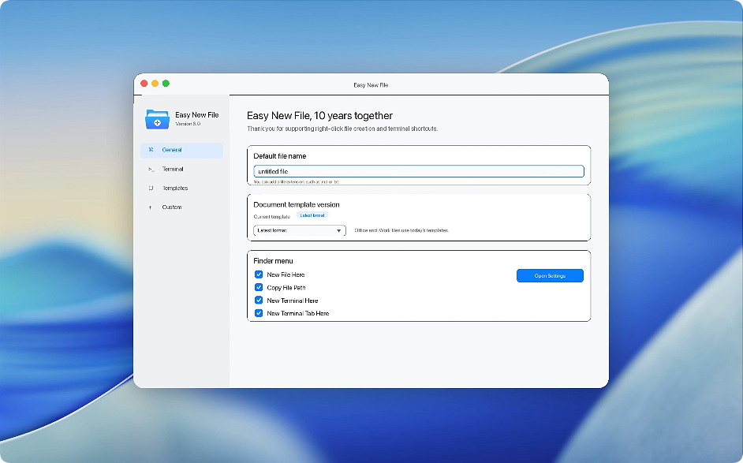Click the Finder menu heading
Screen dimensions: 743x463
(x=273, y=260)
